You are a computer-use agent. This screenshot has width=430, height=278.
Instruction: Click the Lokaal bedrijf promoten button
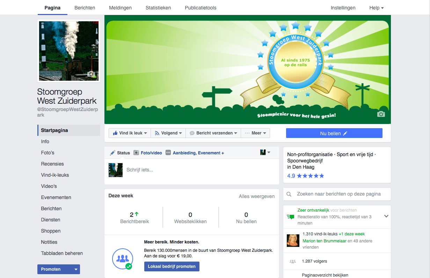tap(172, 266)
